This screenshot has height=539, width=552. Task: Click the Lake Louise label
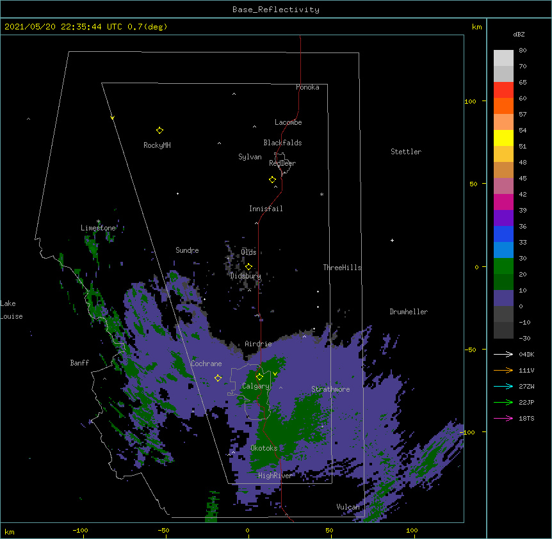pos(12,310)
